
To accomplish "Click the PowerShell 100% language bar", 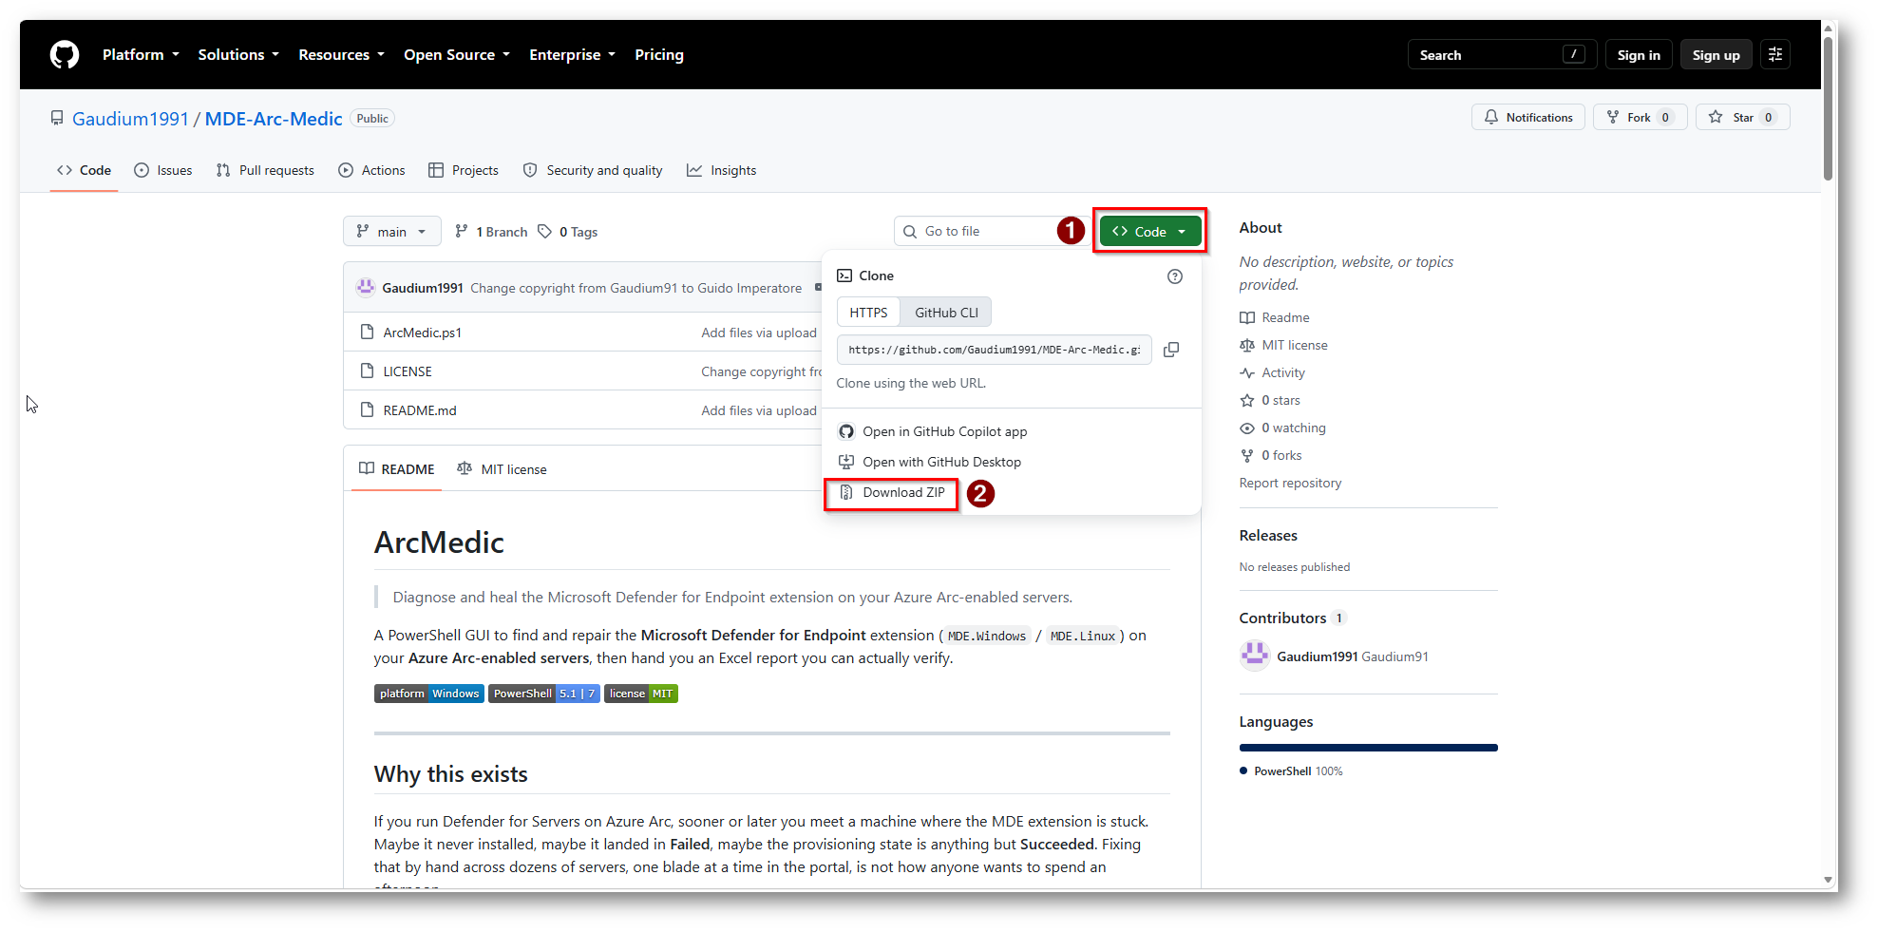I will click(x=1369, y=748).
